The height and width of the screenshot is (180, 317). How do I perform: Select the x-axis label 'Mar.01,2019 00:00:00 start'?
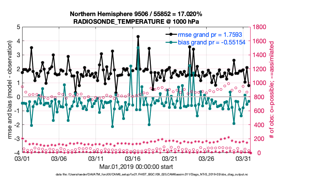tap(137, 167)
